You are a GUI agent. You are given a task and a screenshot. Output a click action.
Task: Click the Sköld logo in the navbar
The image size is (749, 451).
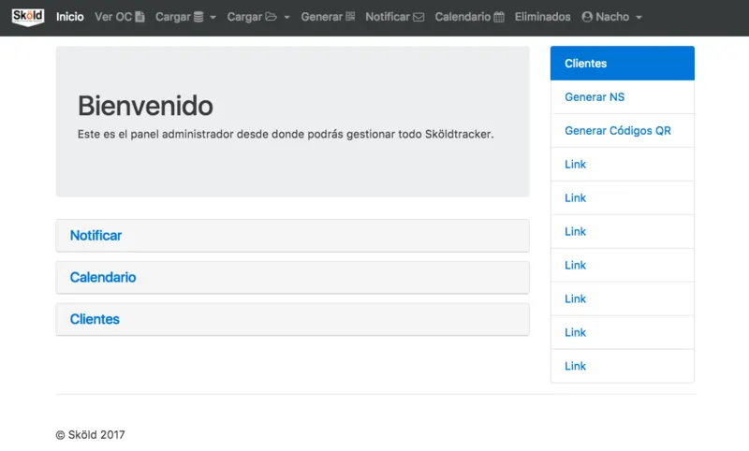(x=28, y=17)
